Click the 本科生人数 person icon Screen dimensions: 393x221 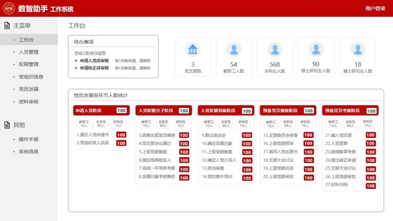pos(275,49)
